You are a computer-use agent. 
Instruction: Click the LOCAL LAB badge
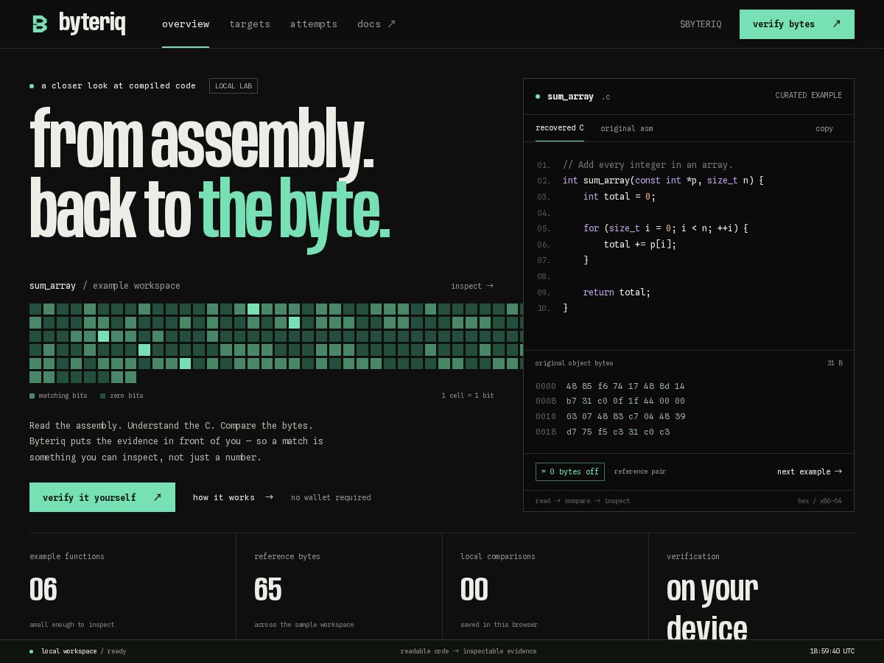[234, 86]
